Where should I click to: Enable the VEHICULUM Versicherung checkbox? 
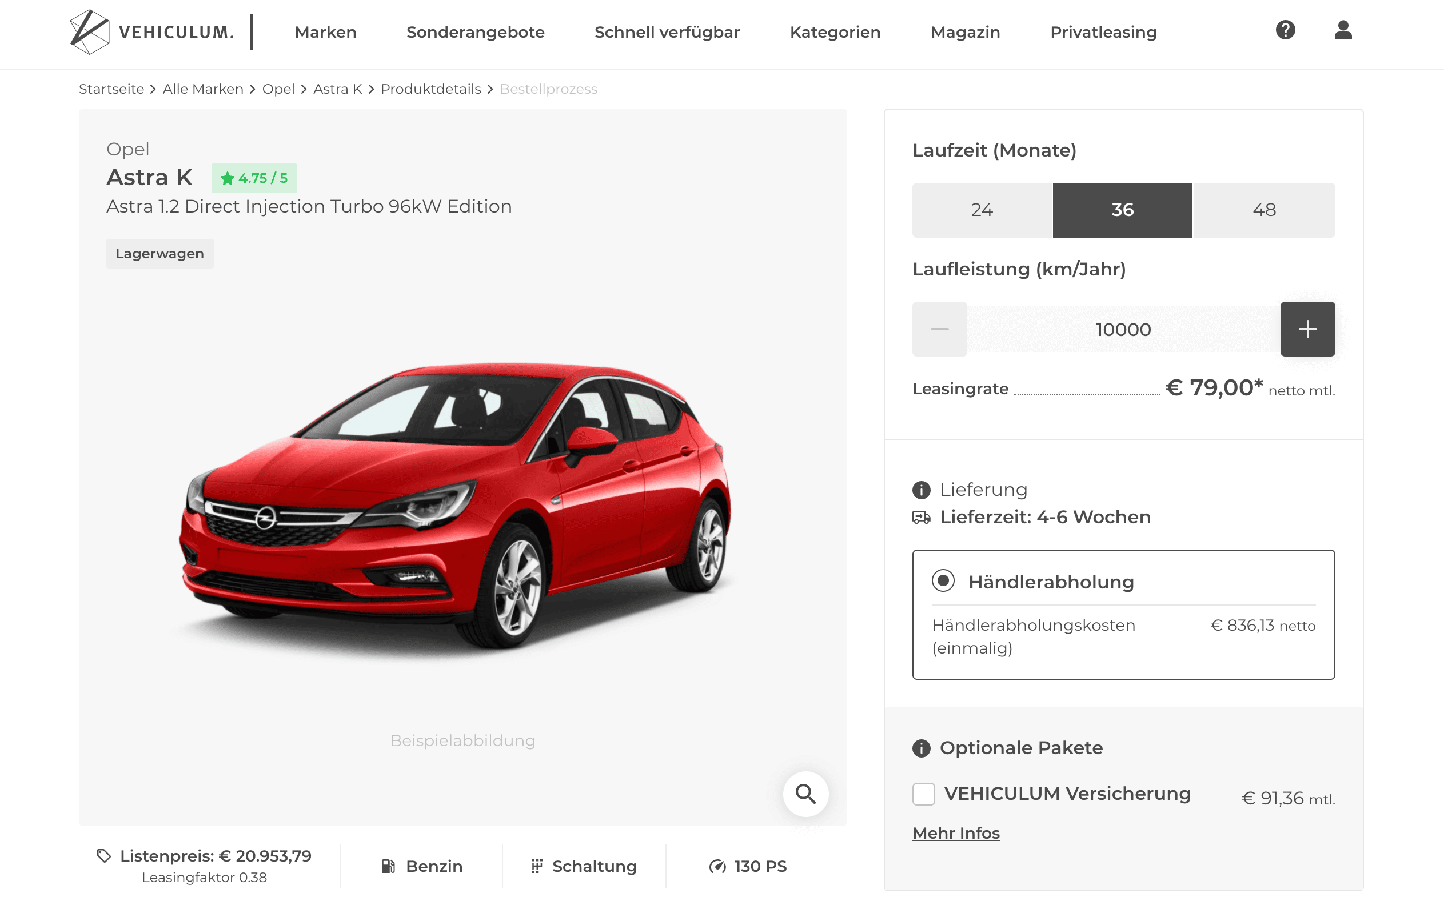[924, 794]
